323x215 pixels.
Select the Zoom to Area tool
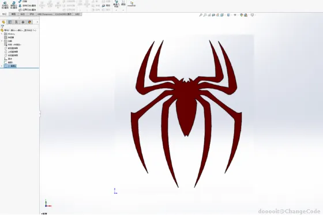pos(205,15)
